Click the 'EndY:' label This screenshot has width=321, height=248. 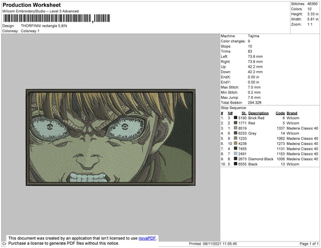point(226,82)
